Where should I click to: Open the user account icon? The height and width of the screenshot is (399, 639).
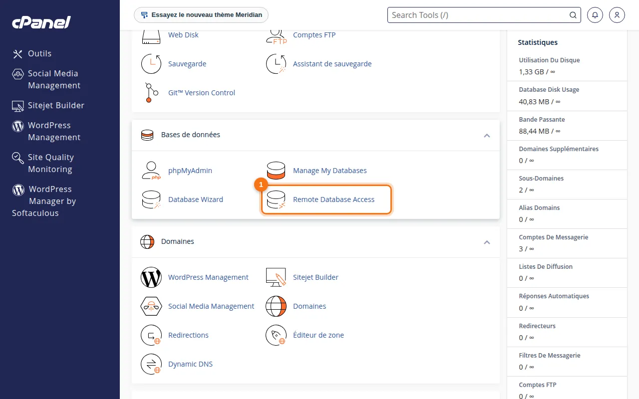(x=617, y=15)
